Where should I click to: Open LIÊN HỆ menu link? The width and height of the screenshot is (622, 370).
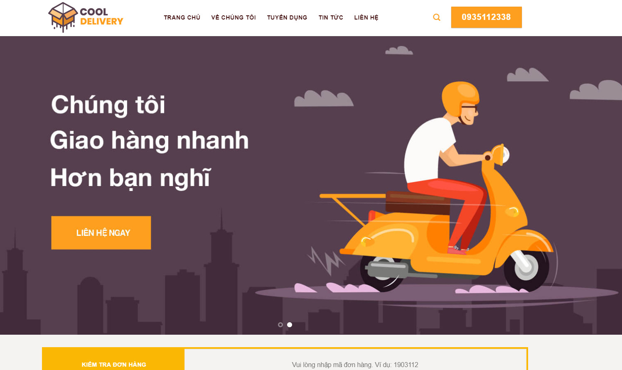pyautogui.click(x=366, y=17)
